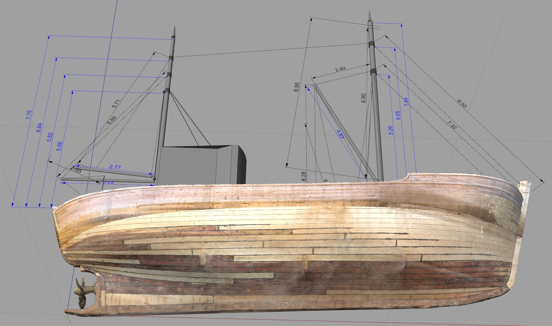This screenshot has width=552, height=326.
Task: Select the 5.26 dimension label
Action: pyautogui.click(x=391, y=130)
